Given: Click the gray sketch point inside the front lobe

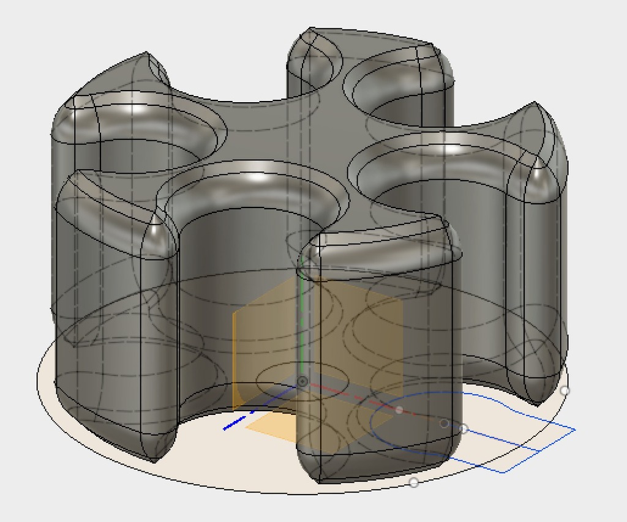Looking at the screenshot, I should (x=444, y=423).
